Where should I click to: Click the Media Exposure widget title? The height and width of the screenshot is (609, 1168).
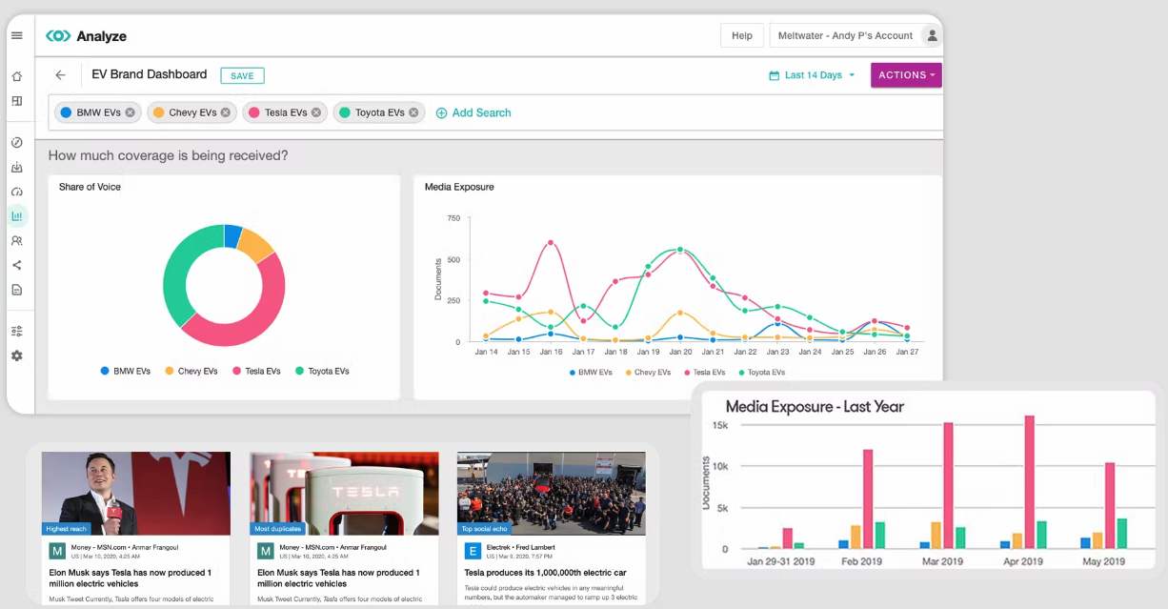[459, 187]
